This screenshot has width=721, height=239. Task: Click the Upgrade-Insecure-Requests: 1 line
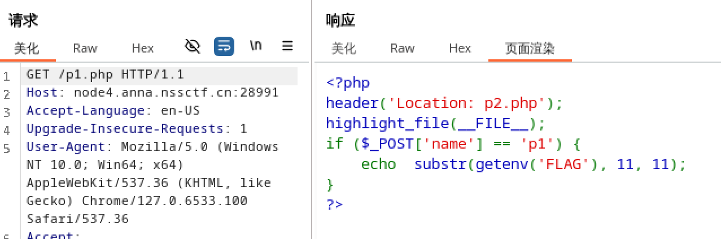point(137,129)
